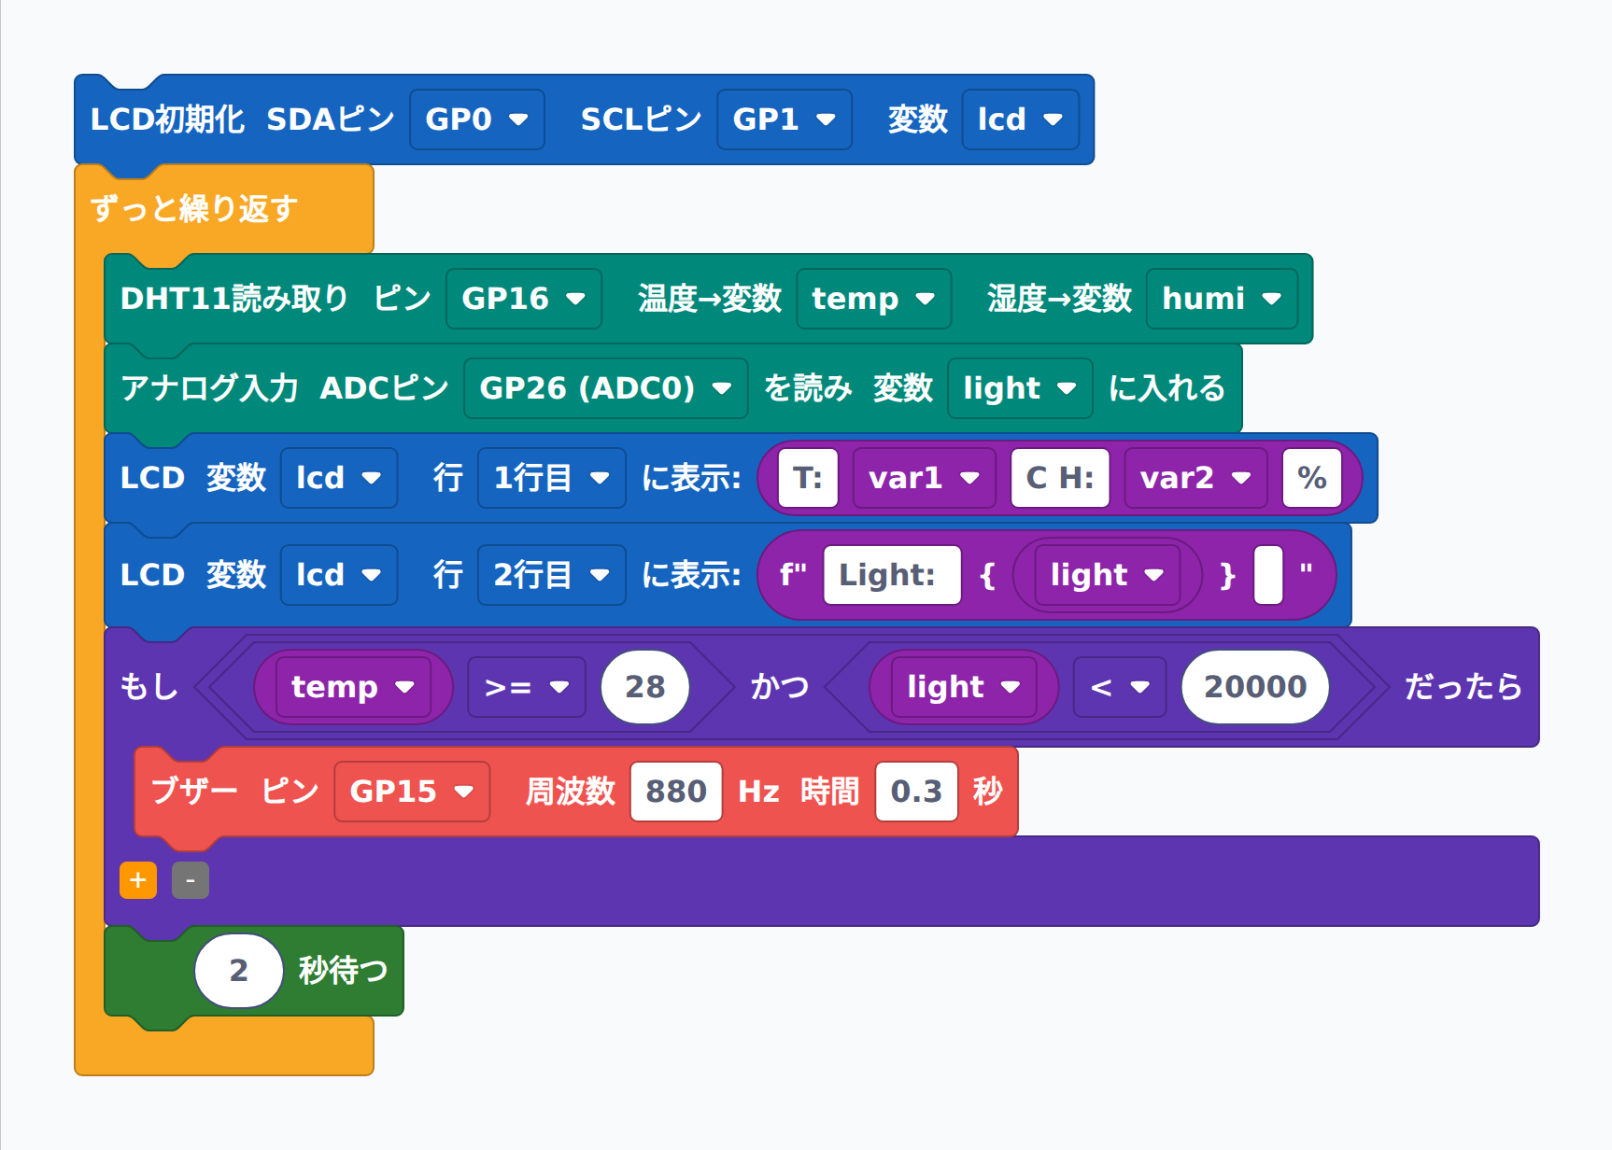Edit the "%" text field
Screen dimensions: 1612x1150
[1312, 478]
